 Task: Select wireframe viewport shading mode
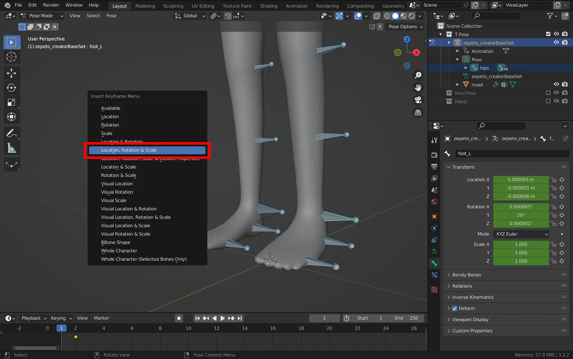[387, 16]
